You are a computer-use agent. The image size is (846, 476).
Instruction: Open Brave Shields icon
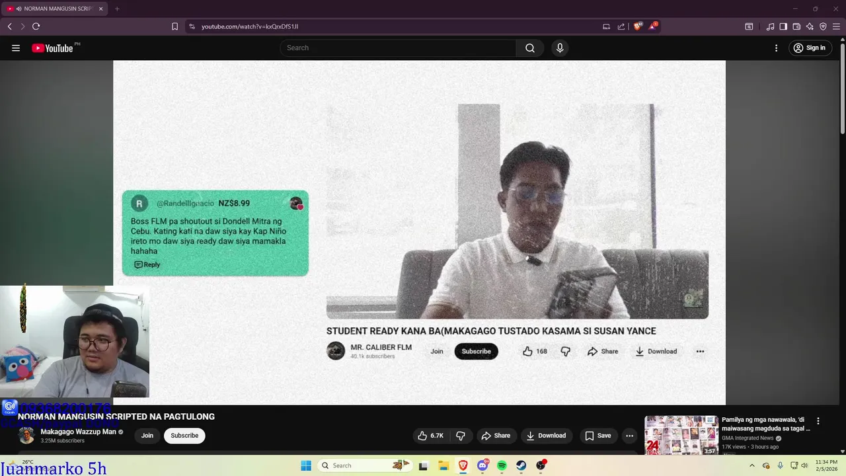click(637, 26)
